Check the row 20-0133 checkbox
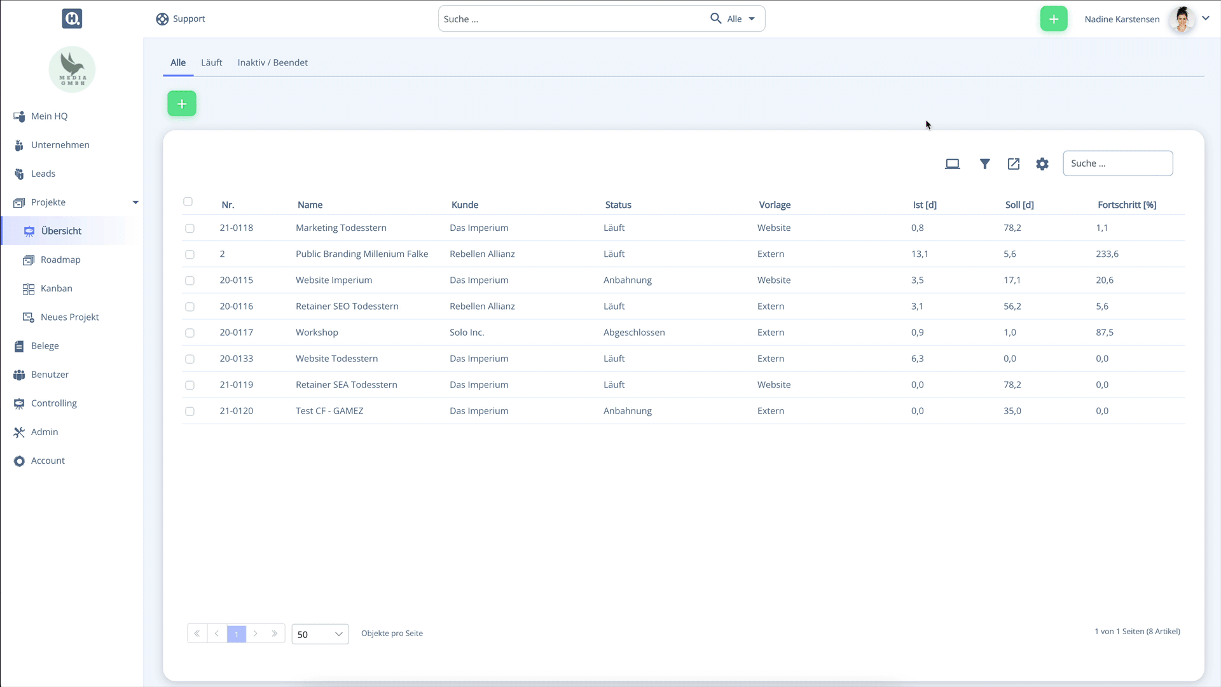This screenshot has height=687, width=1221. pos(190,359)
